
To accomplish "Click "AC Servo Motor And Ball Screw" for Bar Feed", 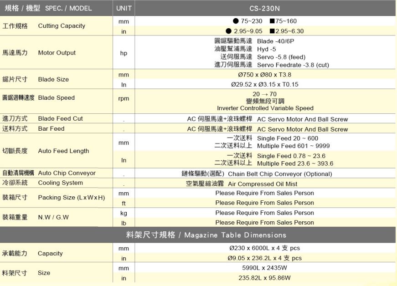I will coord(303,129).
